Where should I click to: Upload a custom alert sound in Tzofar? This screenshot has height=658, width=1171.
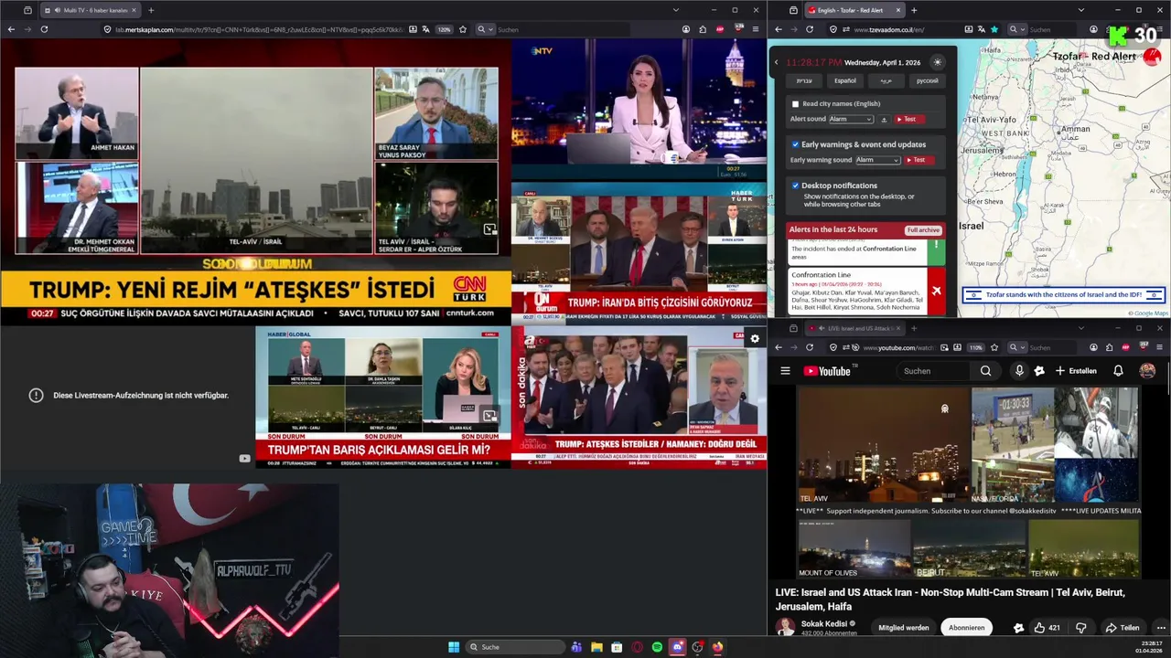884,119
